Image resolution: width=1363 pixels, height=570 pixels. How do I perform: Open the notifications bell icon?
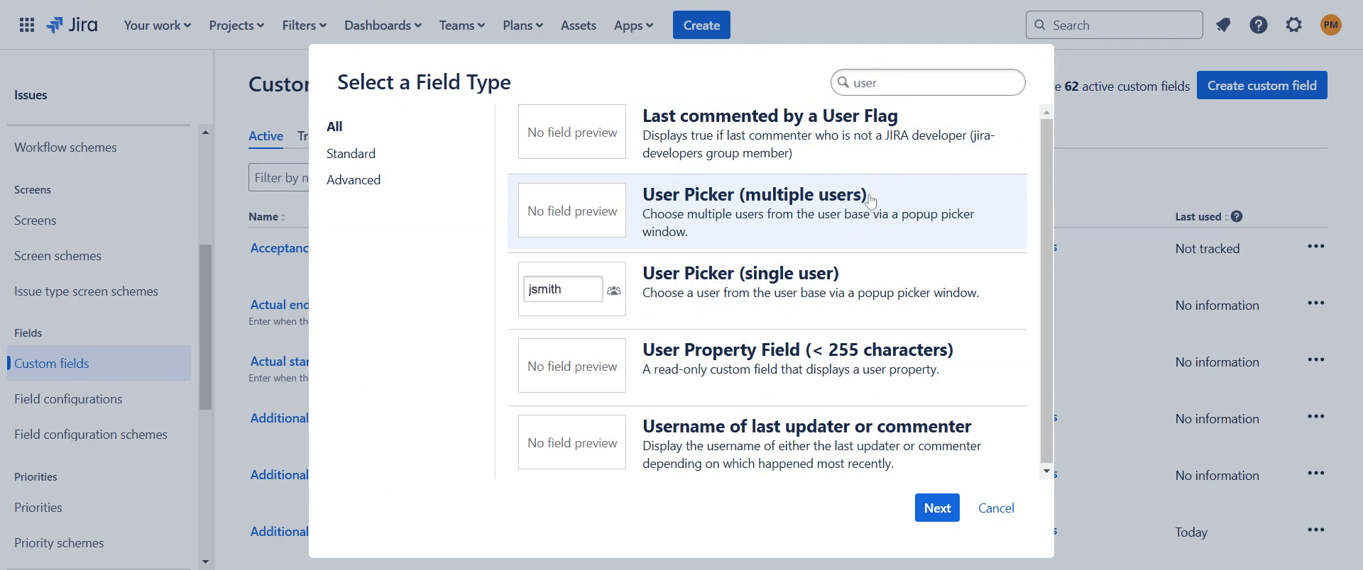click(x=1222, y=26)
